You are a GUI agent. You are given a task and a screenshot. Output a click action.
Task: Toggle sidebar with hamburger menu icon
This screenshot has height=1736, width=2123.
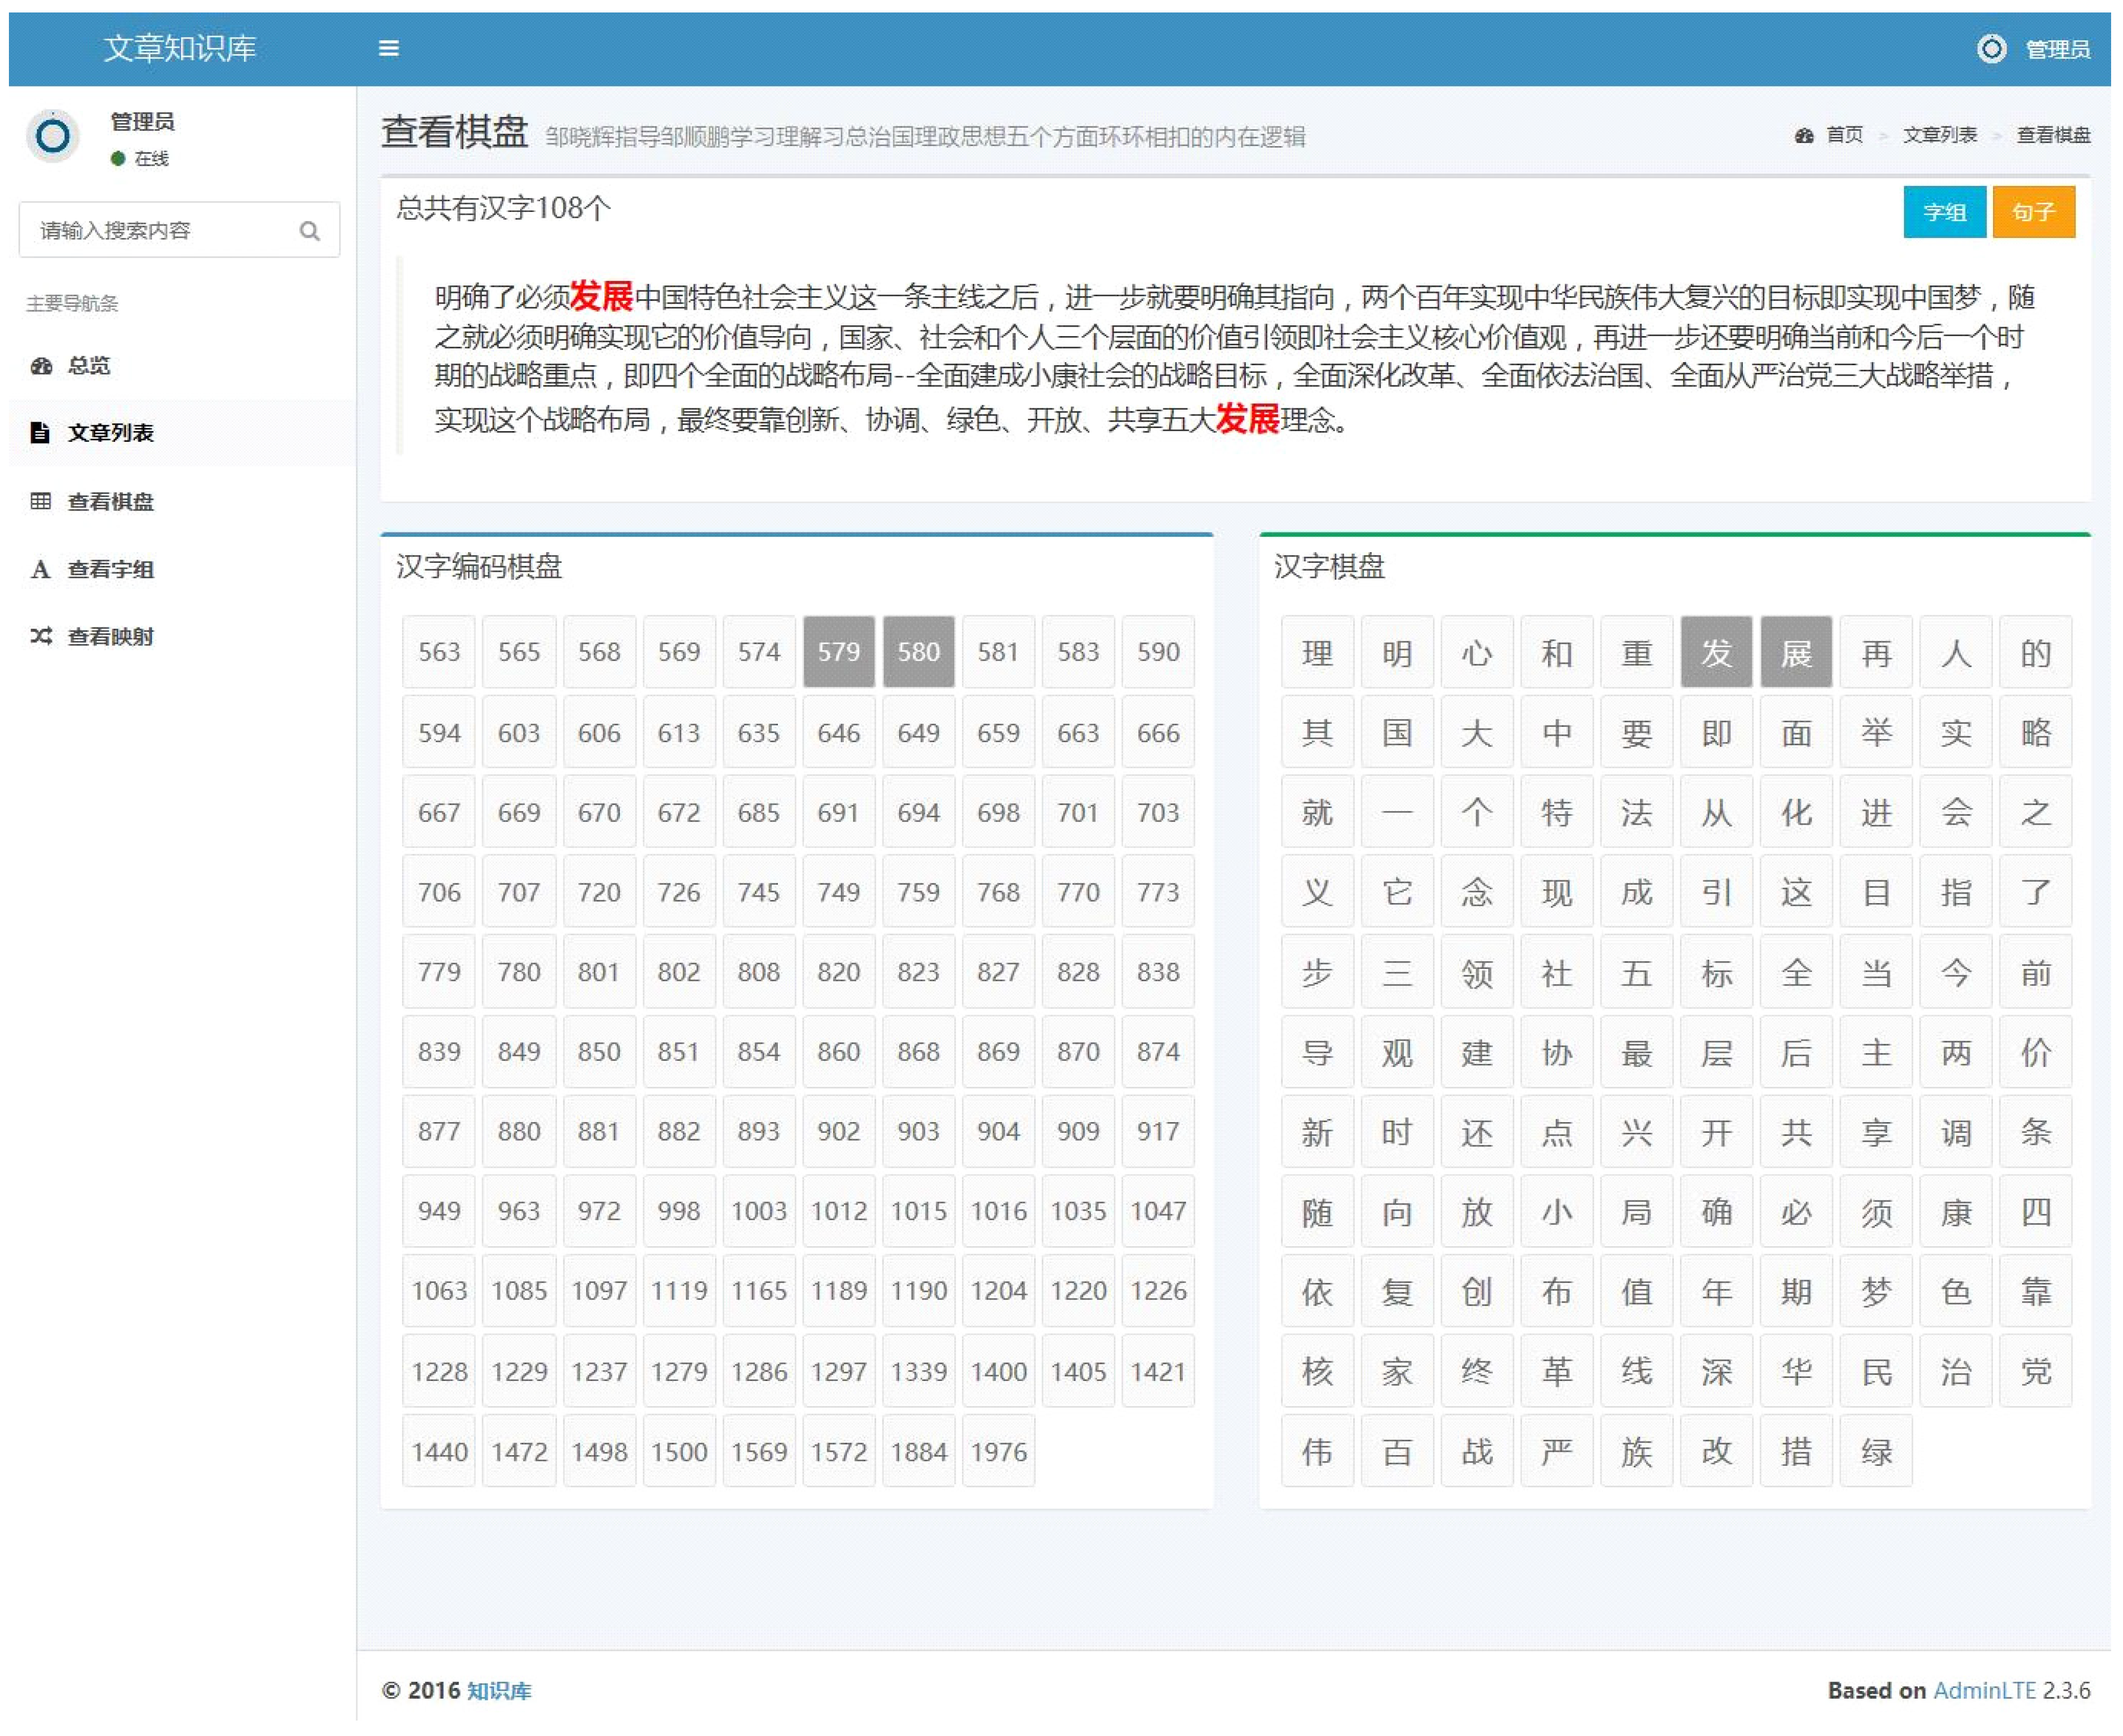pos(389,48)
